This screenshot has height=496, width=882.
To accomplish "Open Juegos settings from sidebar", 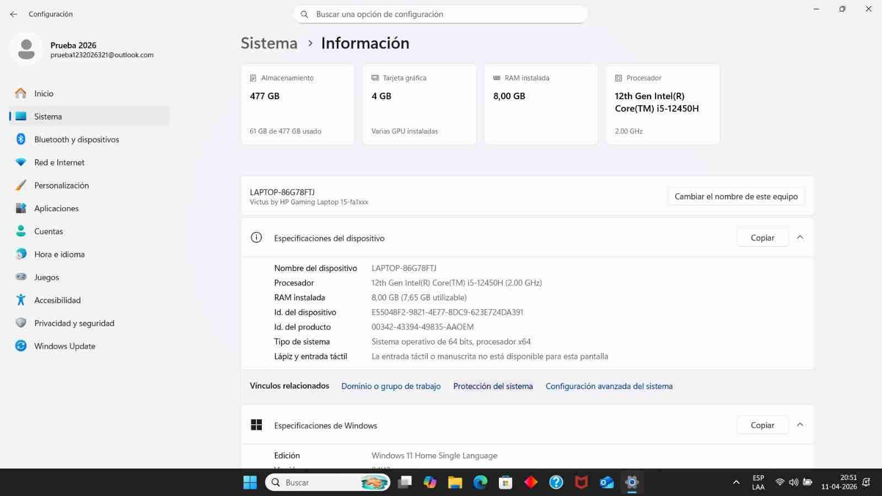I will click(x=46, y=277).
